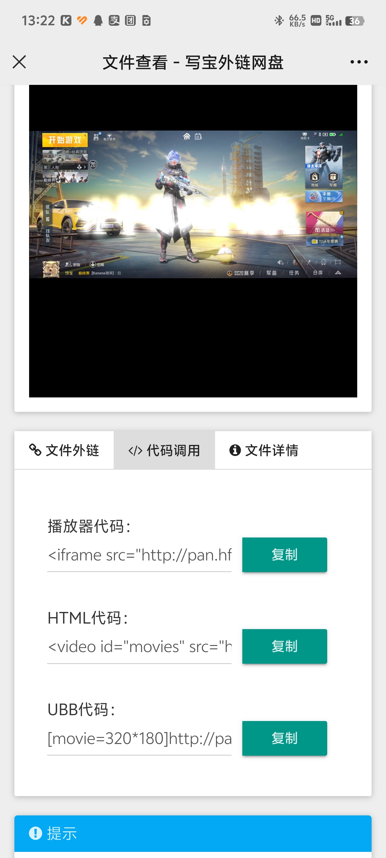
Task: Focus the 播放器代码 iframe code field
Action: click(x=139, y=555)
